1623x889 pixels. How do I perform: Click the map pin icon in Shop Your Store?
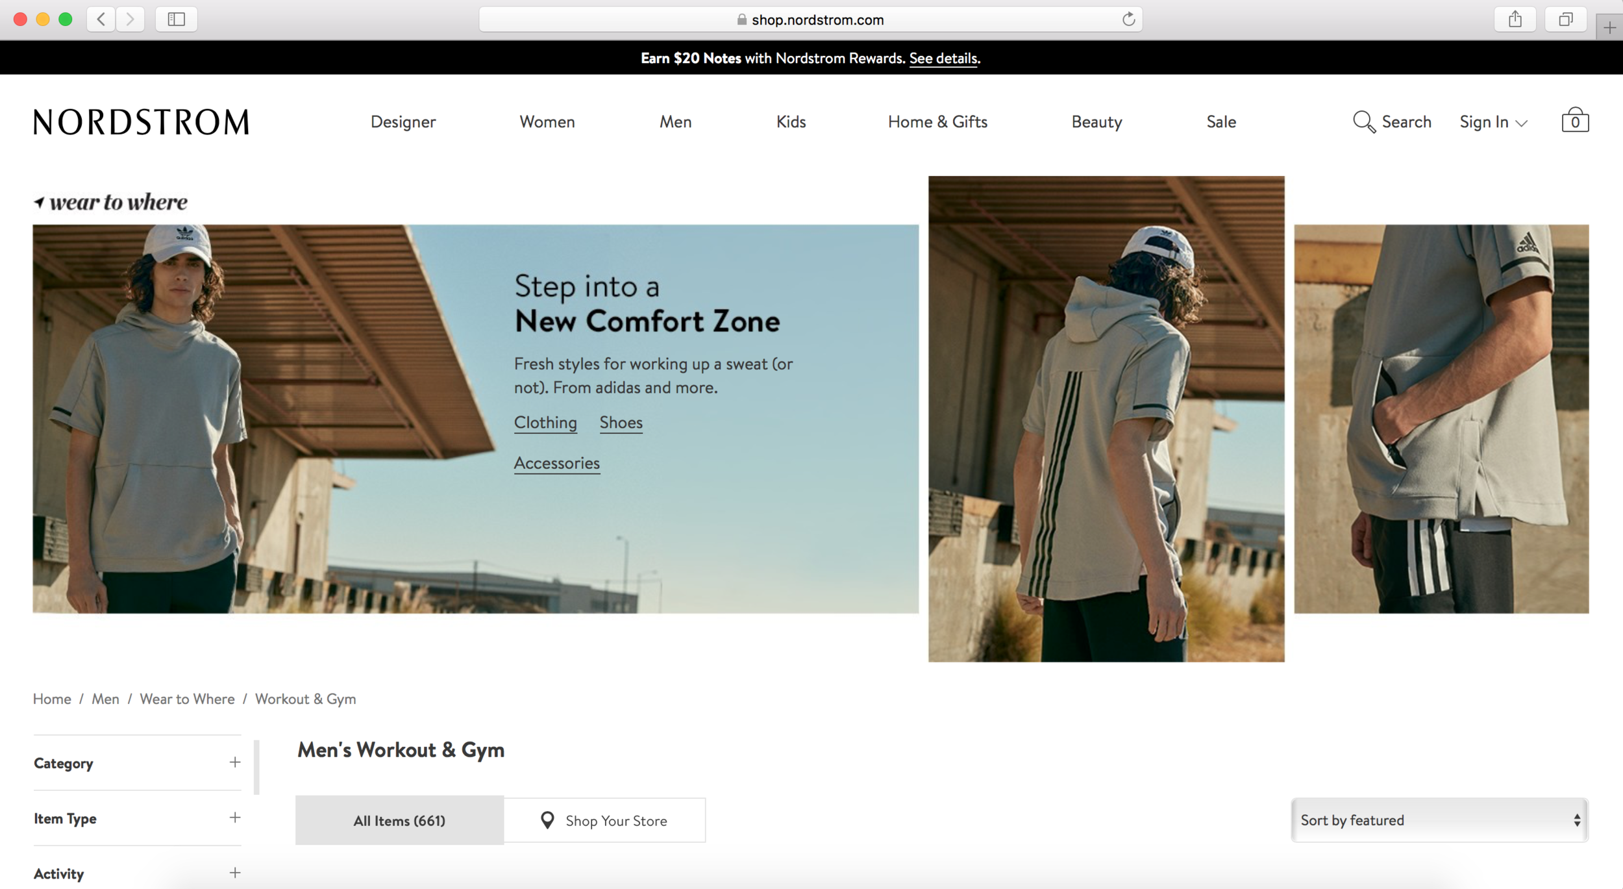click(547, 820)
